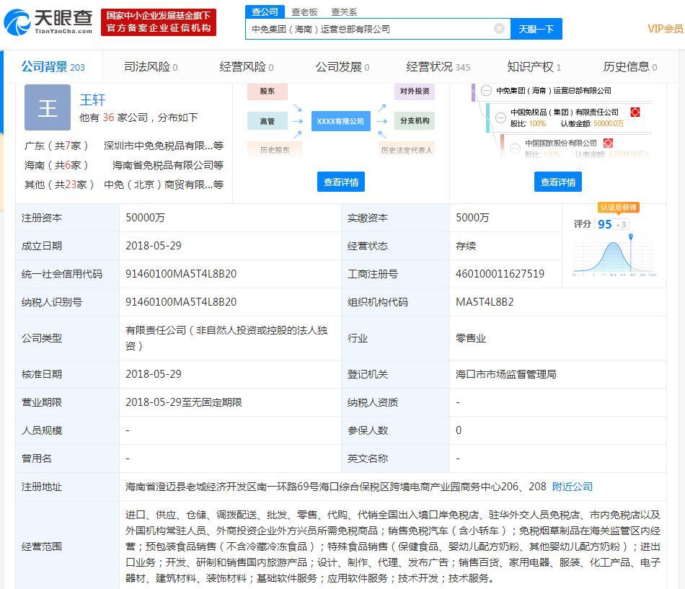Screen dimensions: 685x589
Task: Click the 国家中小企业发展基金旗下 red banner
Action: pos(159,22)
